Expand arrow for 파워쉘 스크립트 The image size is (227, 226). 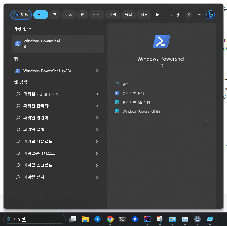click(x=97, y=165)
